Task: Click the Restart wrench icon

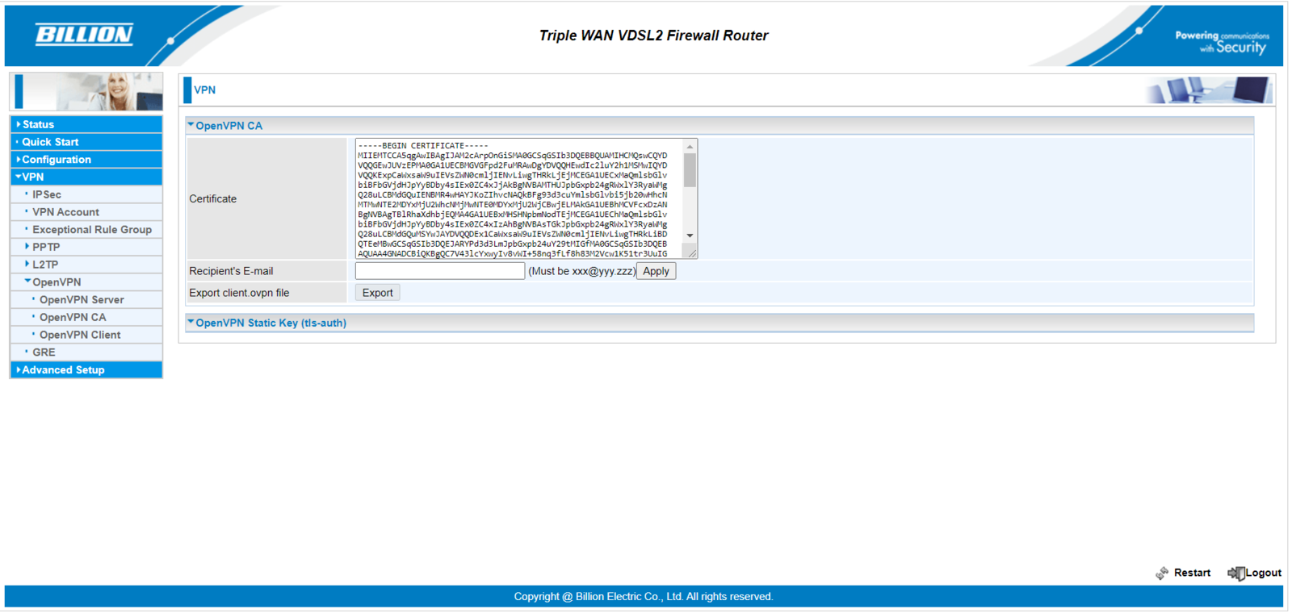Action: point(1162,573)
